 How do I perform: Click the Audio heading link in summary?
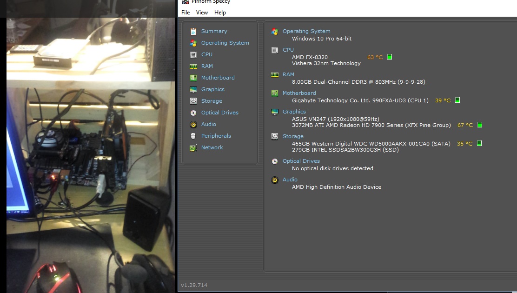pyautogui.click(x=290, y=180)
